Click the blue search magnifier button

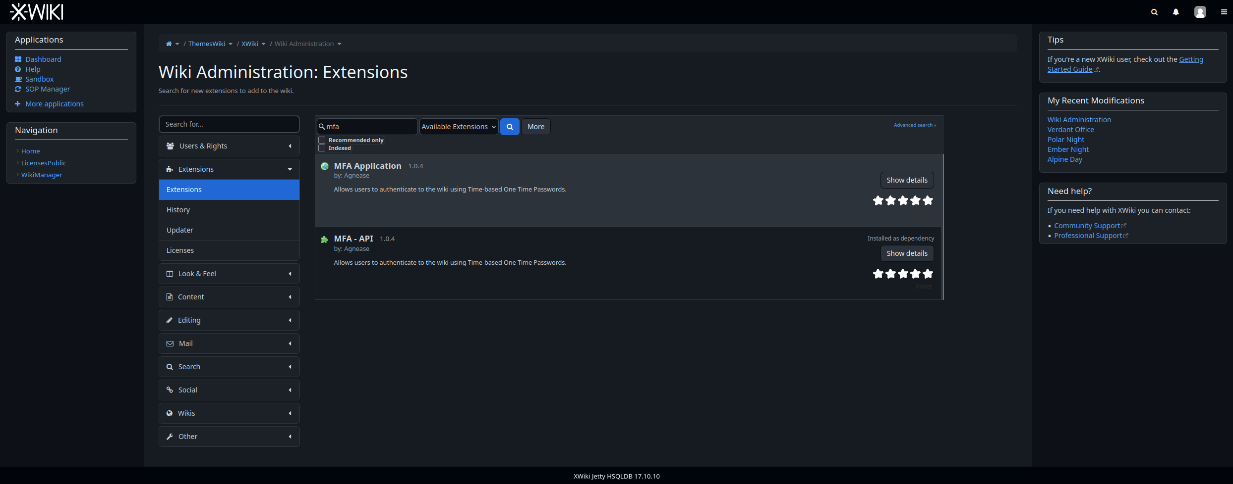(x=510, y=127)
